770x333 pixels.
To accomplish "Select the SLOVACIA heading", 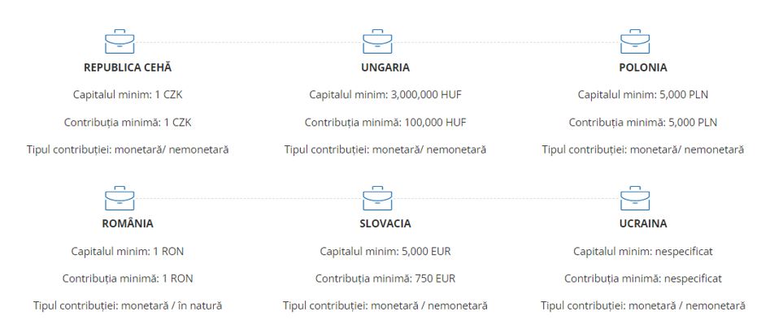I will tap(385, 223).
